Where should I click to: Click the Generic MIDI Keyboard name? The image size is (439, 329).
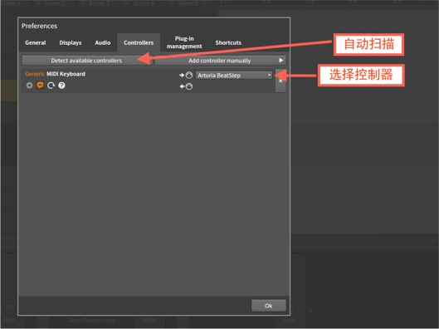(55, 74)
